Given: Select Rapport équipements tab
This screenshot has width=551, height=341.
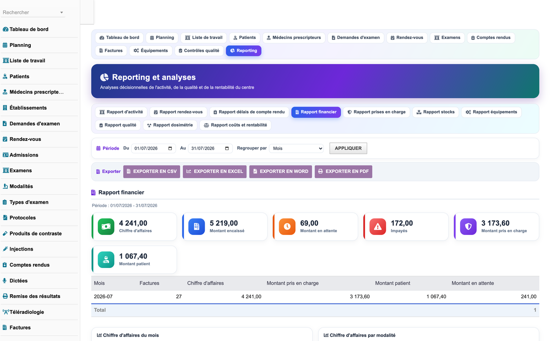Looking at the screenshot, I should [x=491, y=112].
